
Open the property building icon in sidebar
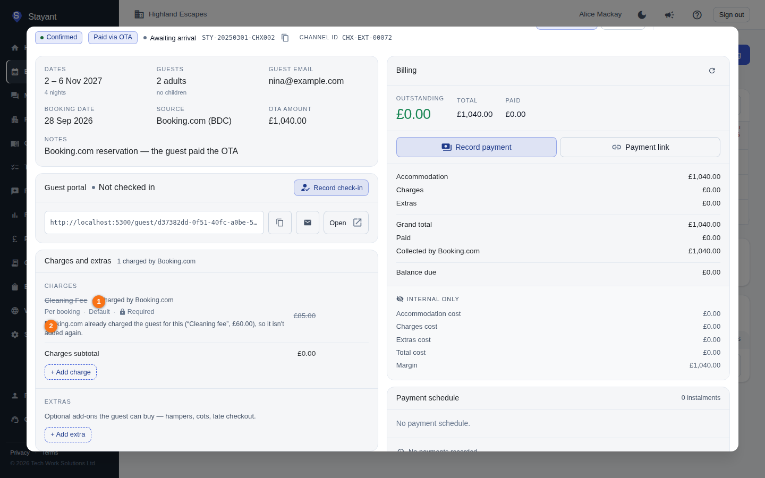pos(15,119)
